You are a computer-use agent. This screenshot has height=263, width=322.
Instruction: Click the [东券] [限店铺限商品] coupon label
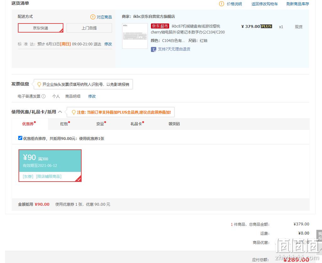42,177
